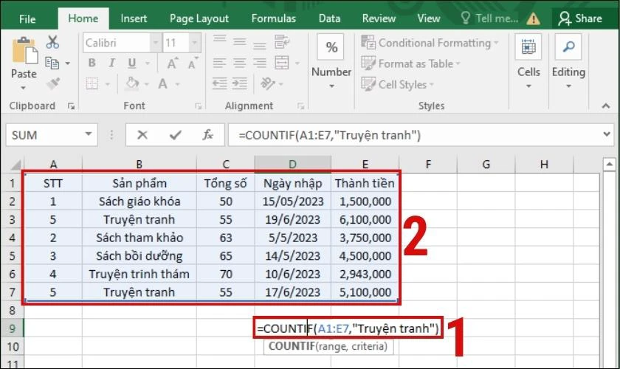Select the Format Painter brush icon

click(52, 83)
